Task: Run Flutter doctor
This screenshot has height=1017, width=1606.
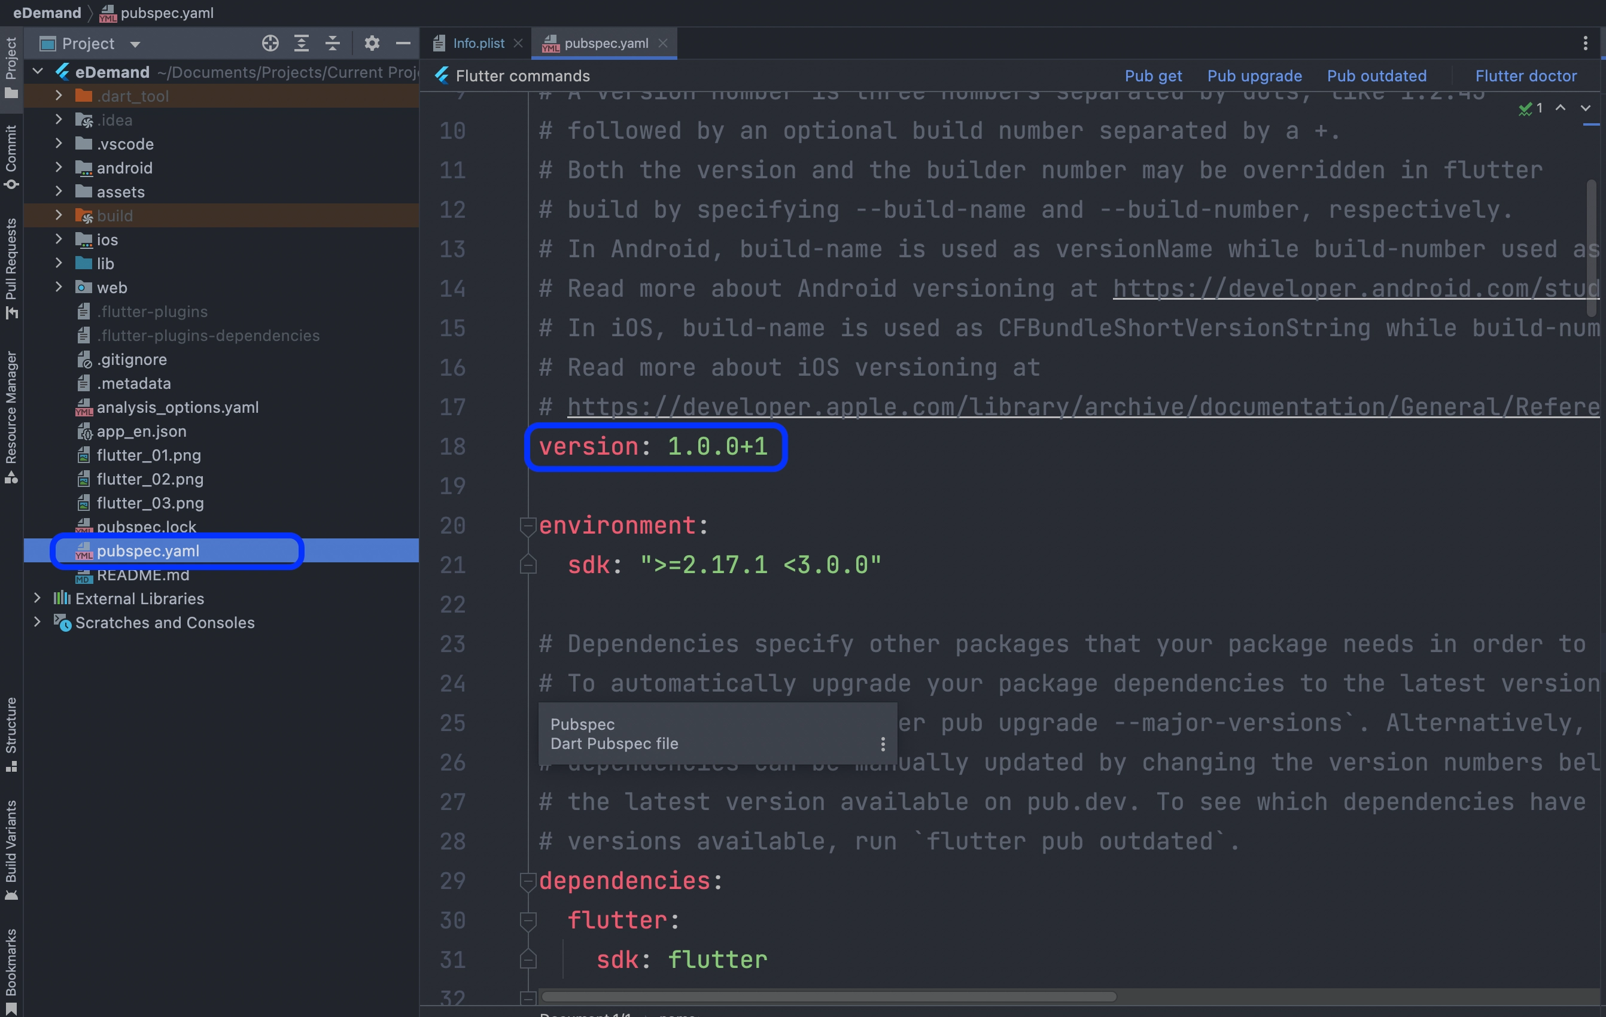Action: 1526,75
